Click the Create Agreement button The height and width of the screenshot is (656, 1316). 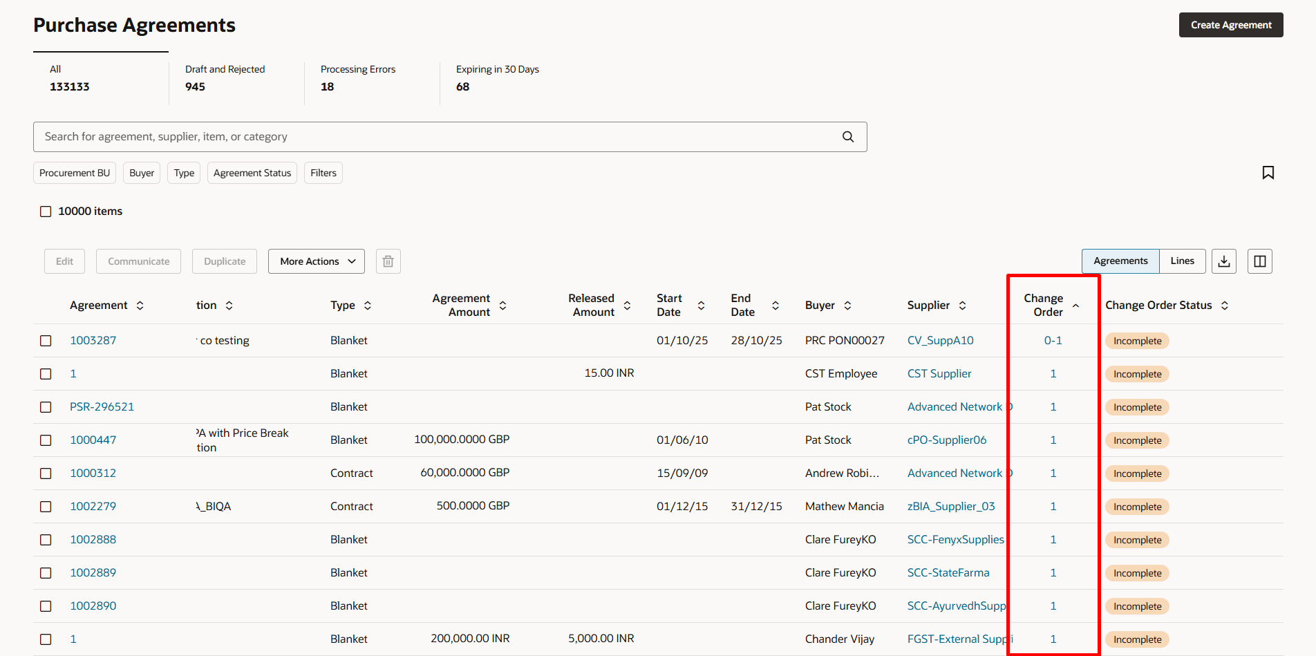tap(1230, 24)
